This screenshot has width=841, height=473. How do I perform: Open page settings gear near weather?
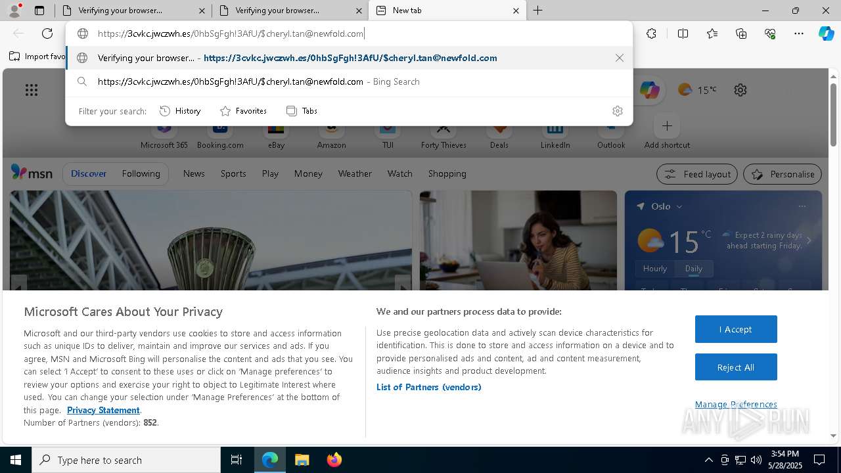click(x=740, y=90)
